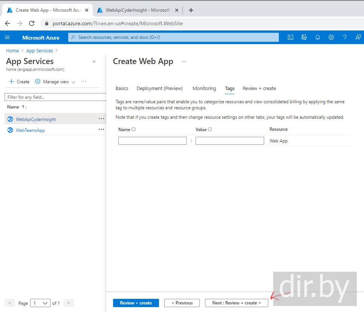Image resolution: width=364 pixels, height=312 pixels.
Task: Open more options for WebApiCyderInsight
Action: click(101, 119)
